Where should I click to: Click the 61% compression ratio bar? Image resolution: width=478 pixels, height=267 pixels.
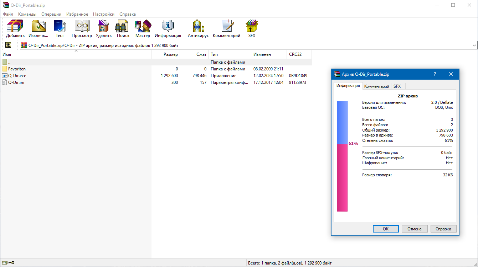pos(342,156)
